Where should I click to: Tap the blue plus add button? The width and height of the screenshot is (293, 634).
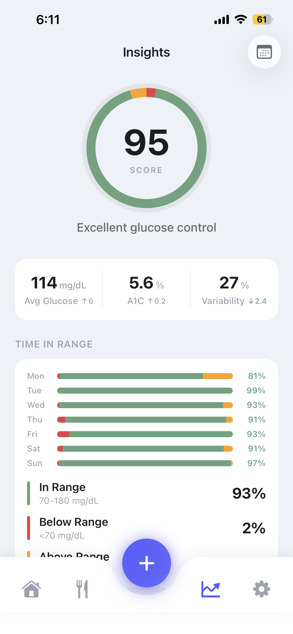click(x=146, y=563)
